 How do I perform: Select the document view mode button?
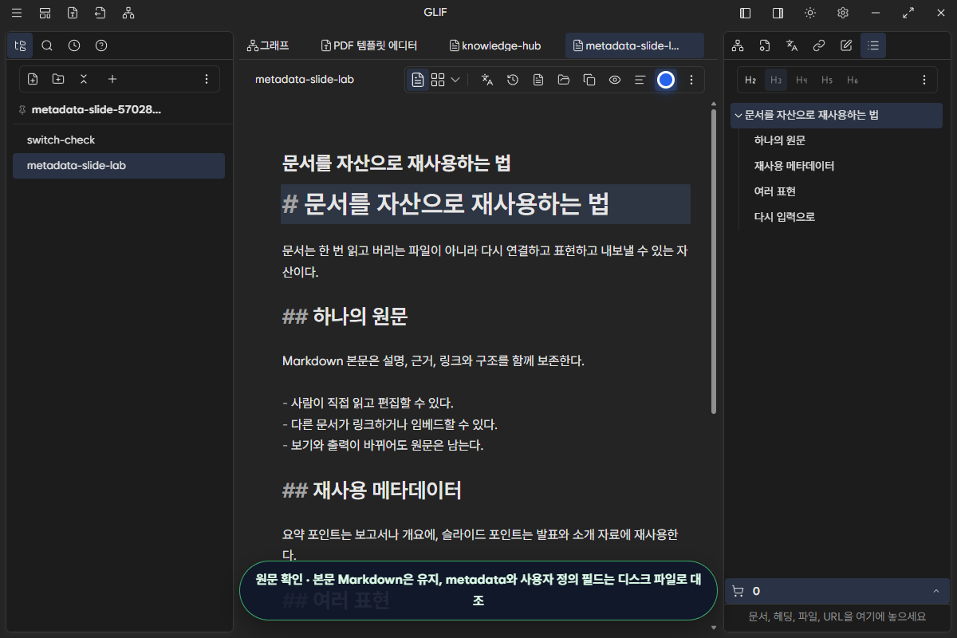(x=418, y=80)
